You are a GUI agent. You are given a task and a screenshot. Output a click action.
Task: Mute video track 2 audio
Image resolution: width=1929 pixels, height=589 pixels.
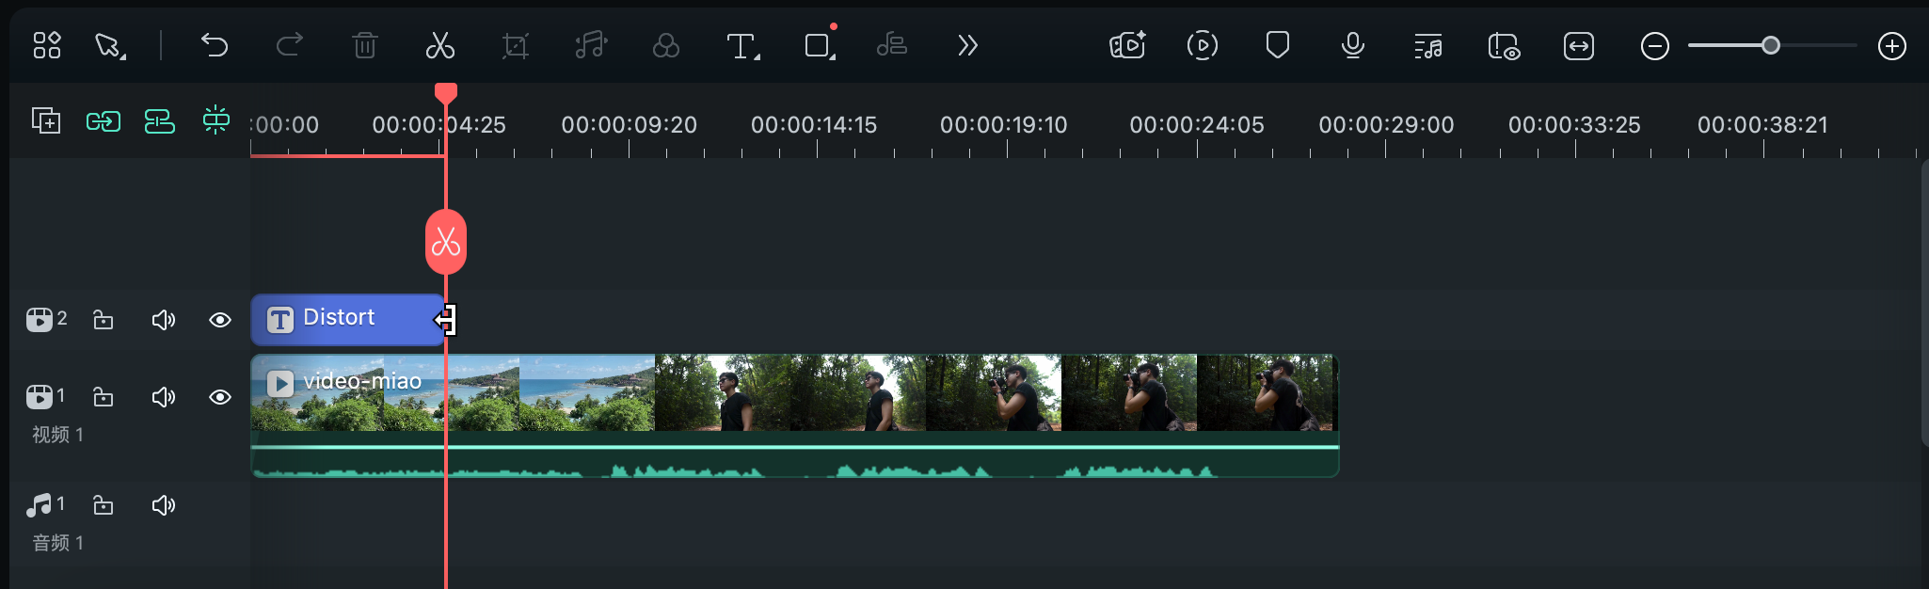pyautogui.click(x=164, y=320)
